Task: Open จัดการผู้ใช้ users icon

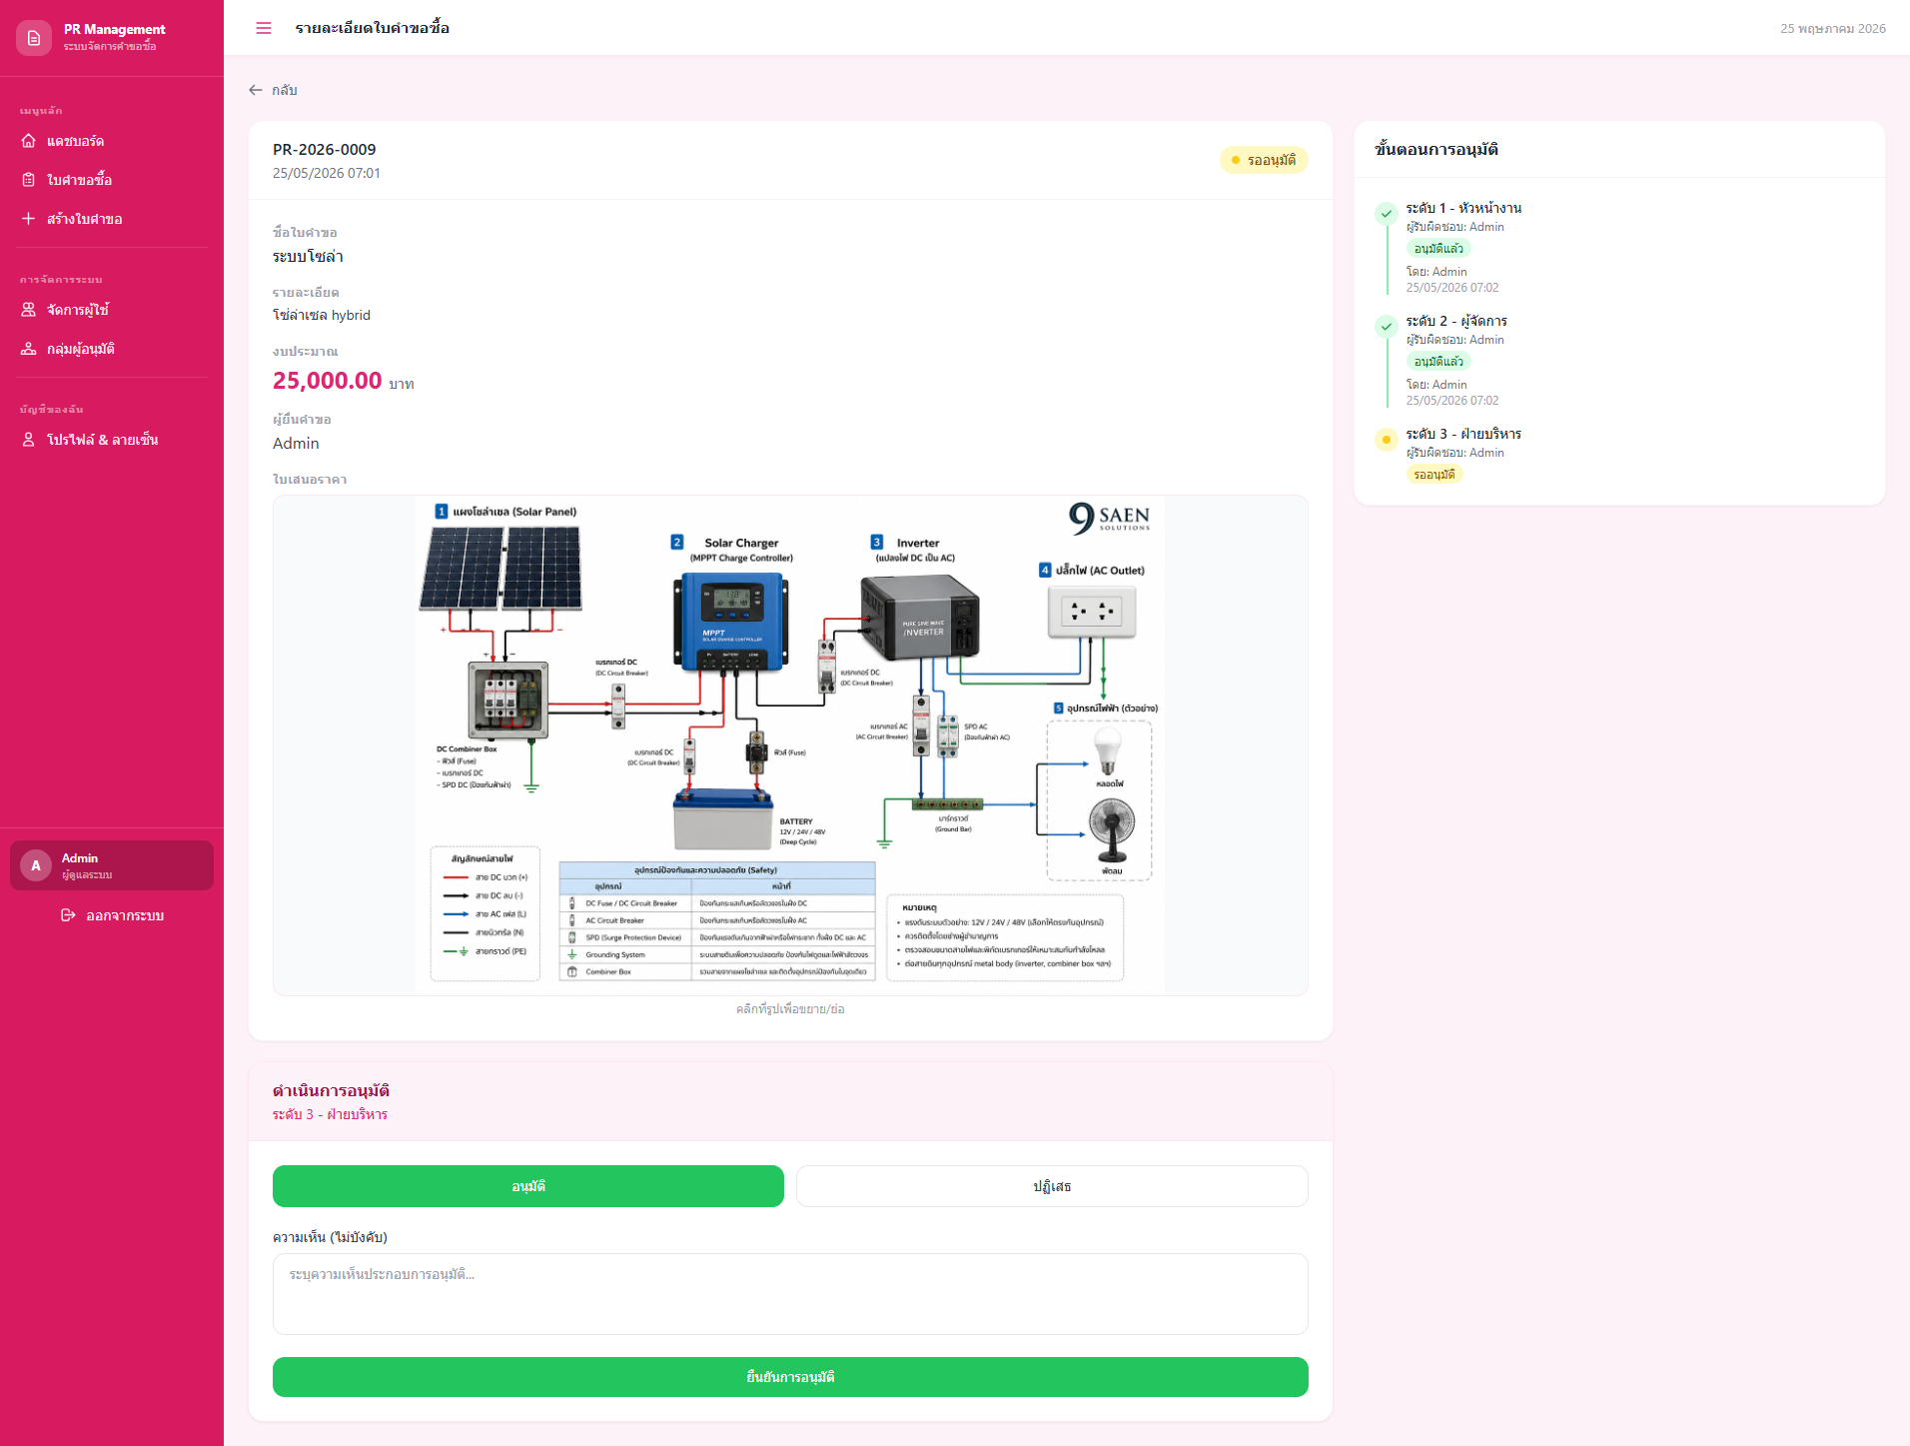Action: [x=29, y=310]
